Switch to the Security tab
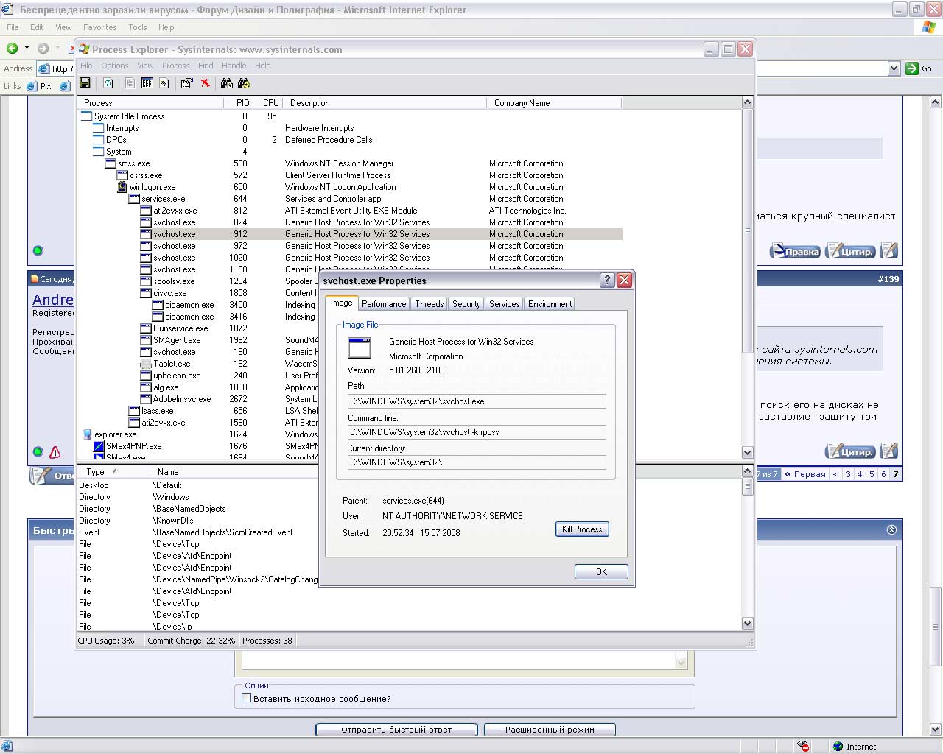 pyautogui.click(x=466, y=304)
